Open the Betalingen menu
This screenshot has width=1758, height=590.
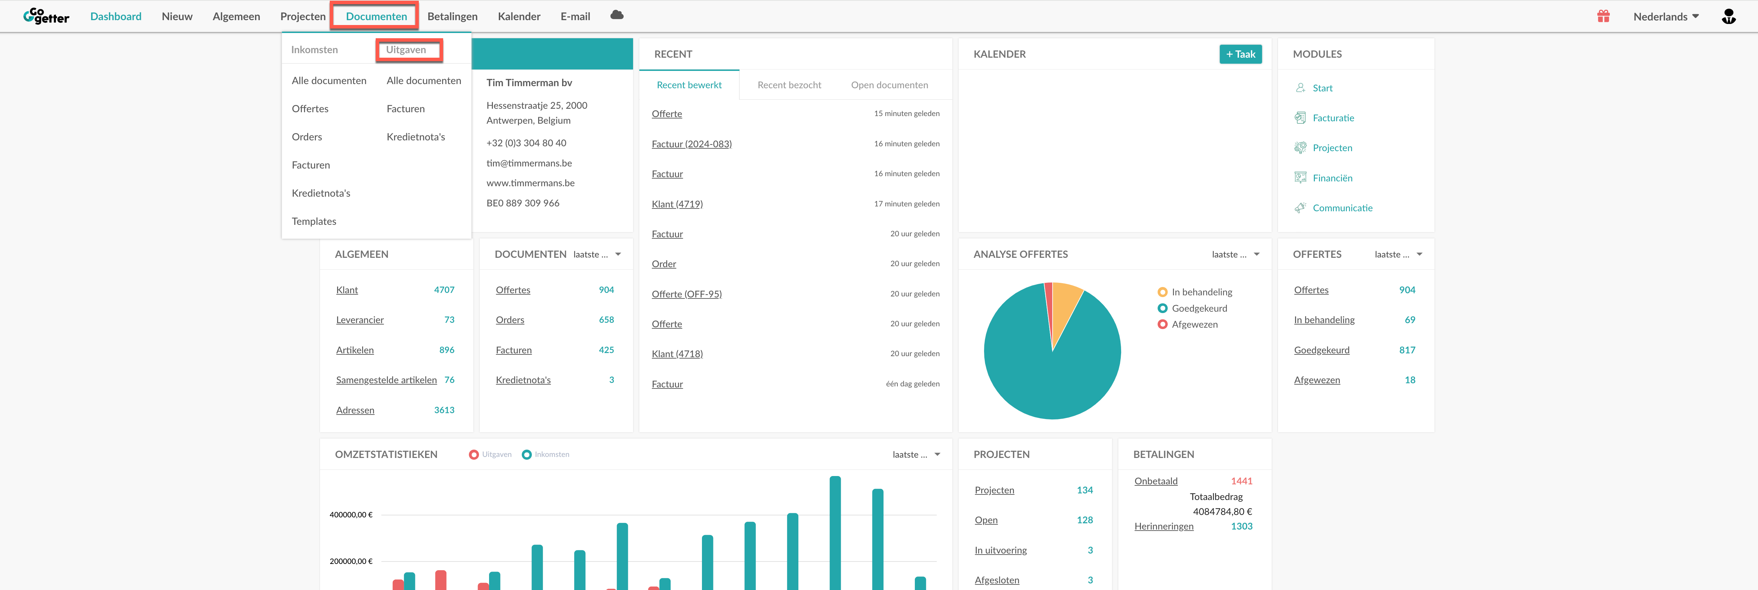tap(453, 16)
